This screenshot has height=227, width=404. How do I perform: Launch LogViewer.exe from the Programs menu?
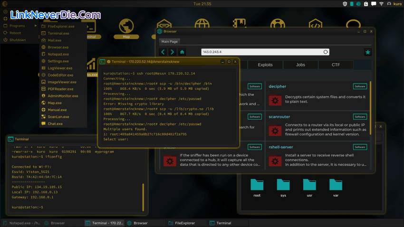tap(60, 68)
